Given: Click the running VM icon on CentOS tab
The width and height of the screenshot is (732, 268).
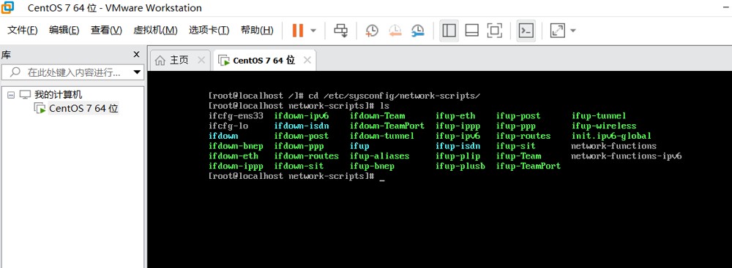Looking at the screenshot, I should pyautogui.click(x=224, y=61).
